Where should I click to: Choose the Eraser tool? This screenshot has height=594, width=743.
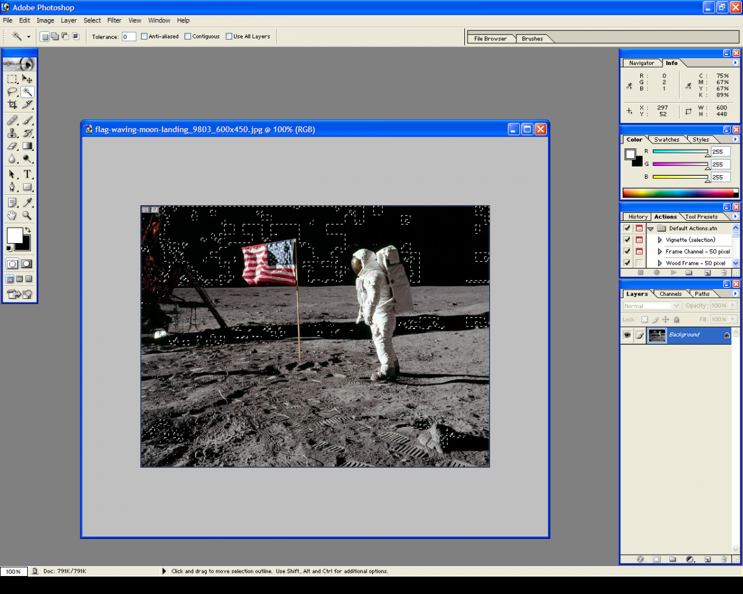12,146
